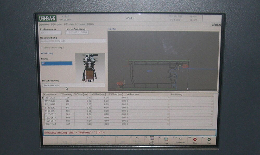Open Ausführung dropdown for row T101-3517
This screenshot has width=260, height=155.
click(x=212, y=98)
